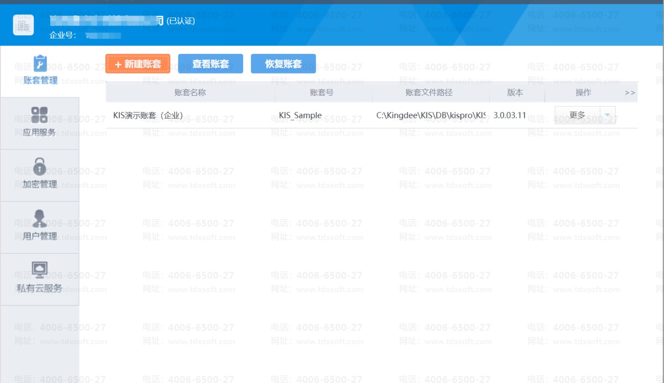Select the 操作 column header
Screen dimensions: 664x383
point(583,93)
